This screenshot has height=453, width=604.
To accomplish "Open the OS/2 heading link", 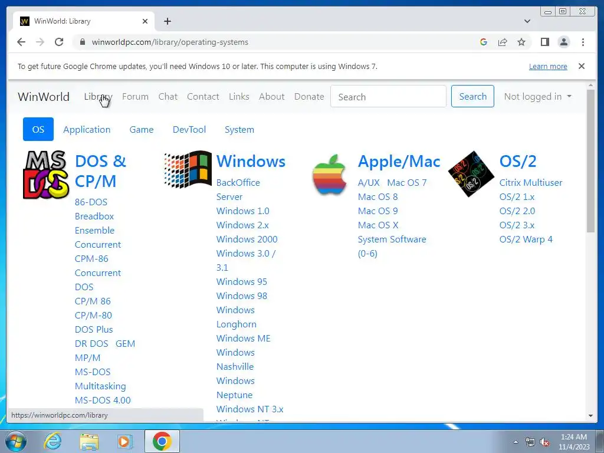I will click(x=518, y=162).
